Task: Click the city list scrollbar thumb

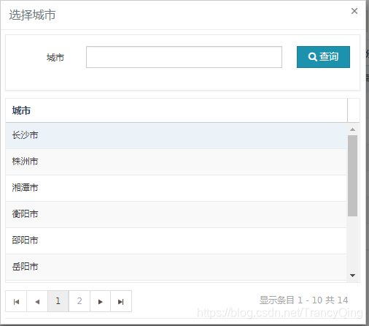Action: 352,175
